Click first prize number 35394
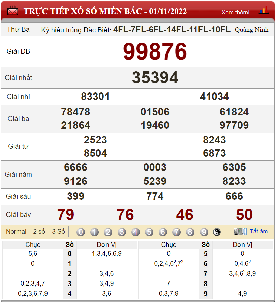 click(x=155, y=78)
